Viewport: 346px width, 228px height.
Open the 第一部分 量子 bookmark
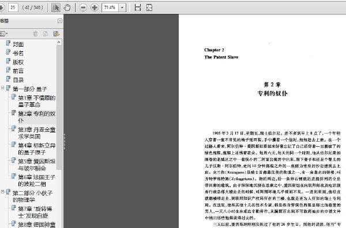pyautogui.click(x=30, y=89)
